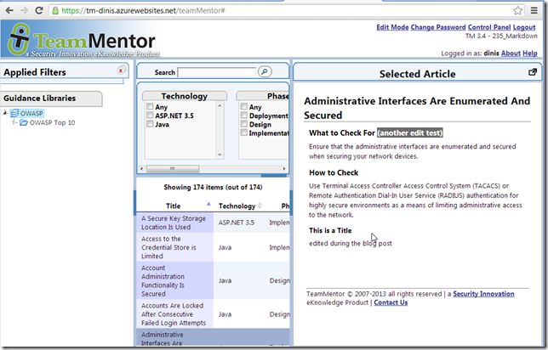The image size is (548, 350).
Task: Click the 'How to Check' heading
Action: point(334,172)
